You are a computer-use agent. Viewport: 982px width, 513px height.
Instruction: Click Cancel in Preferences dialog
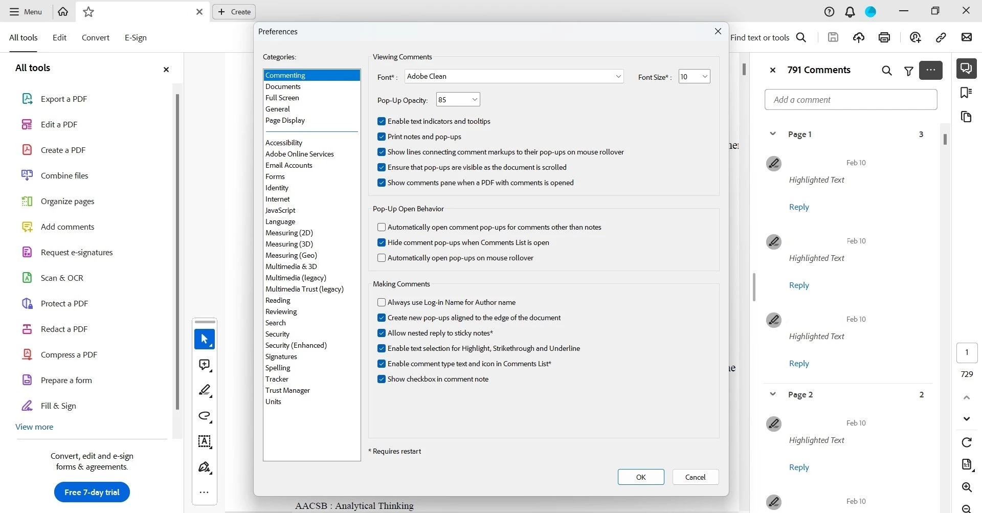696,477
